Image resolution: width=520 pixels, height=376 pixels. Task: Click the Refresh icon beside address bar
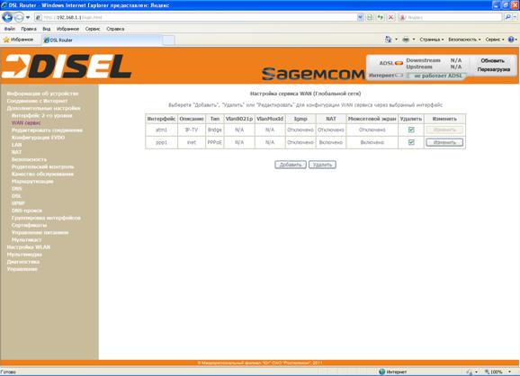pos(380,17)
